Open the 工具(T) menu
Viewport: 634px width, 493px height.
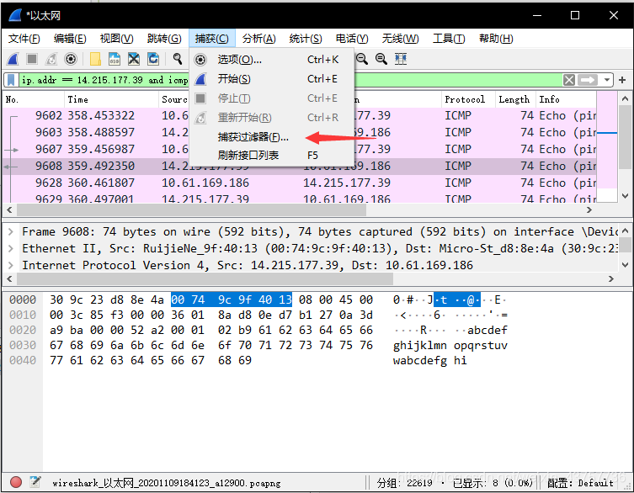point(449,39)
